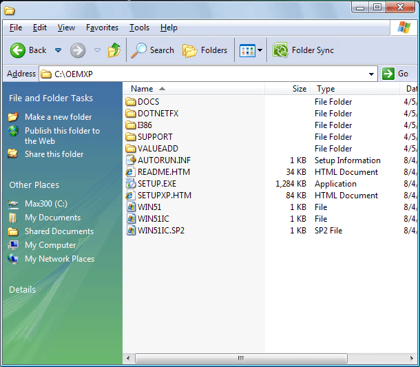420x367 pixels.
Task: Click the Make a new folder link
Action: tap(58, 117)
